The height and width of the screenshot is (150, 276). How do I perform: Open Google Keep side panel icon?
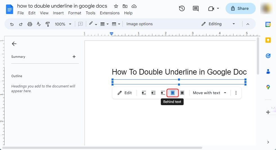[268, 40]
